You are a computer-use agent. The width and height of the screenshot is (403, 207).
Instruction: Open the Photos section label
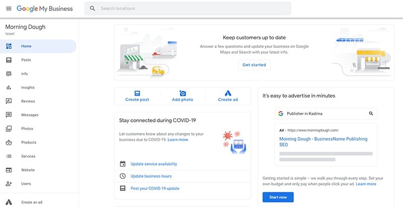pyautogui.click(x=27, y=128)
